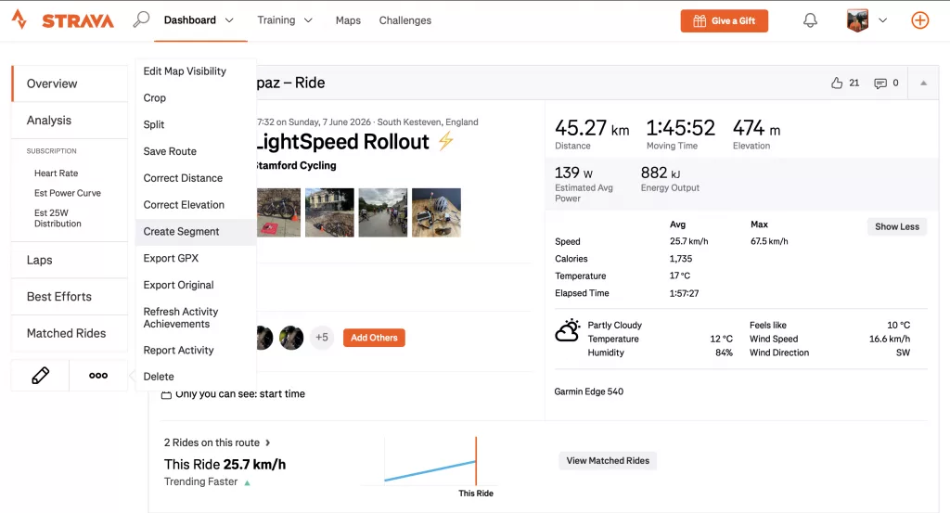Collapse the activity header with the triangle
The image size is (950, 513).
923,83
